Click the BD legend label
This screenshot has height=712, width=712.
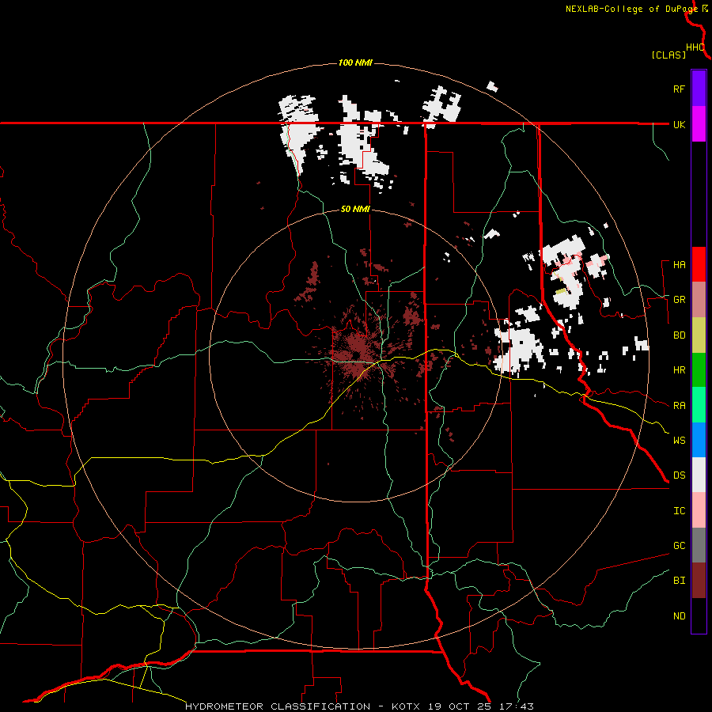point(679,335)
